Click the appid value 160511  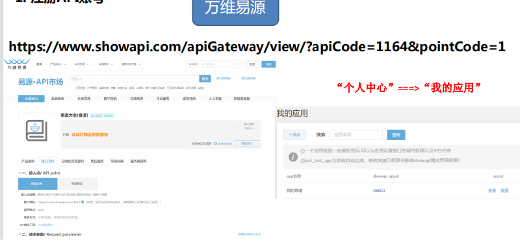pos(379,191)
